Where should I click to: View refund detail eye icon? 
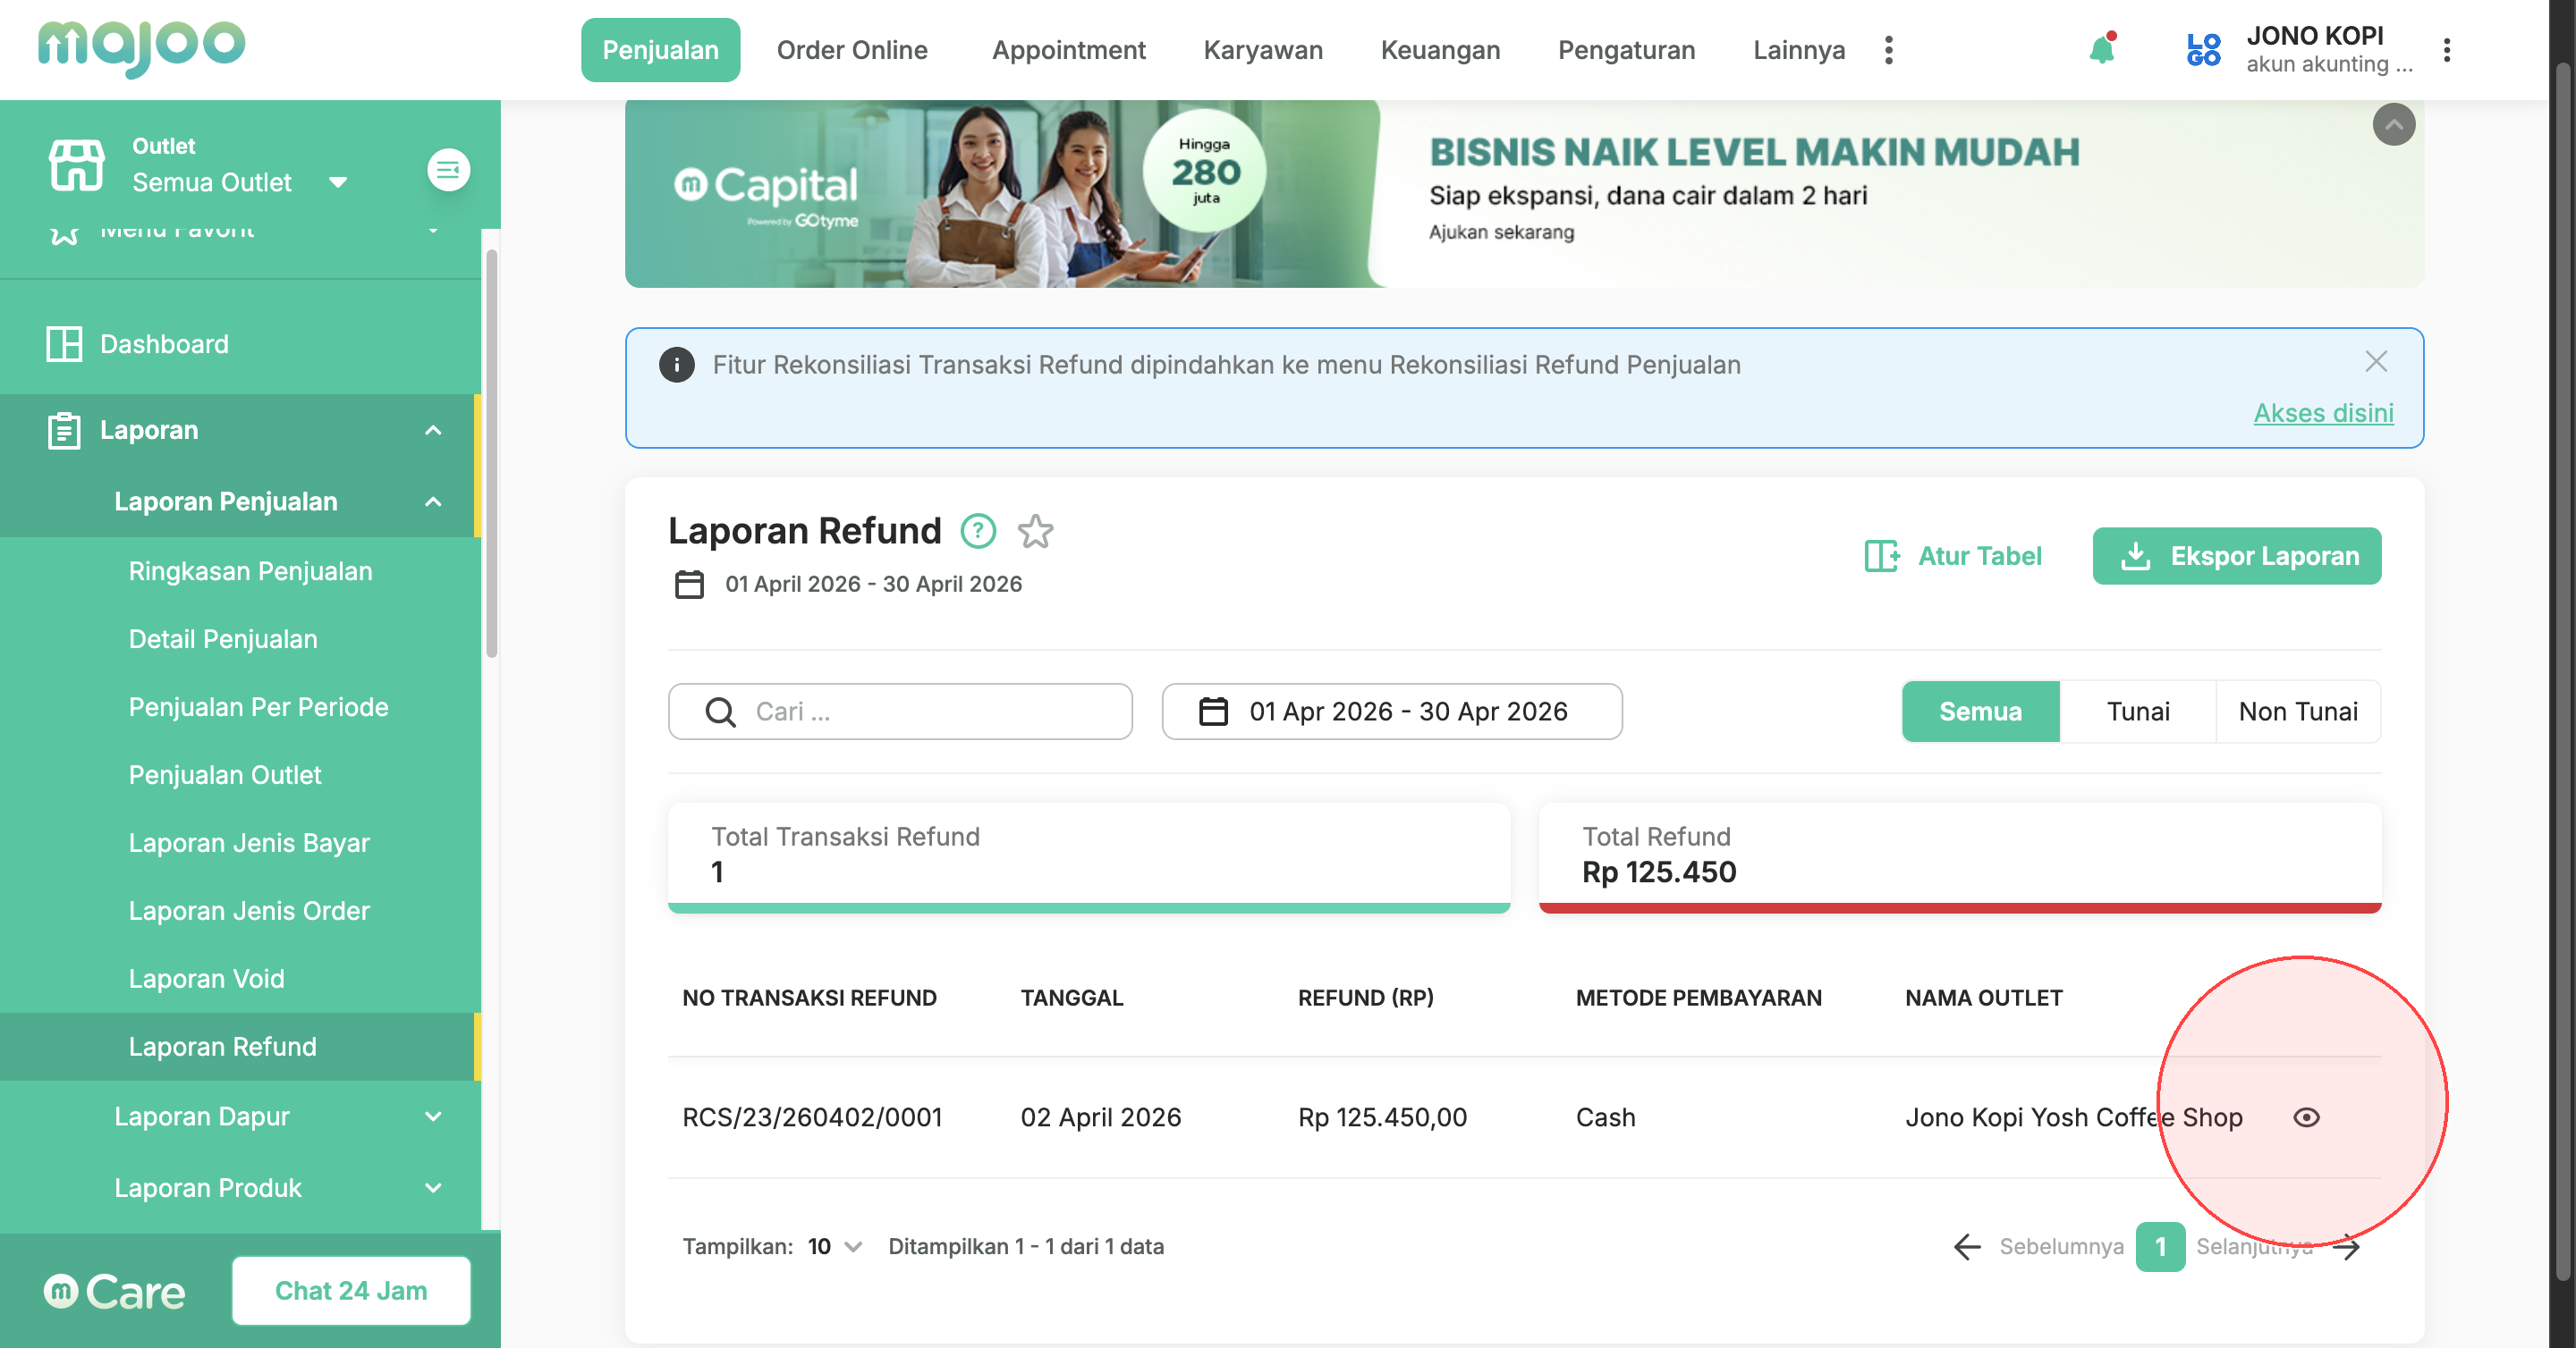(2306, 1117)
